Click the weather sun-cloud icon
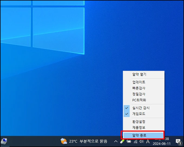Image resolution: width=184 pixels, height=147 pixels. pyautogui.click(x=64, y=141)
